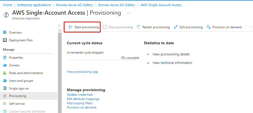Click the Self-service icon in sidebar
This screenshot has height=113, width=253.
click(5, 104)
